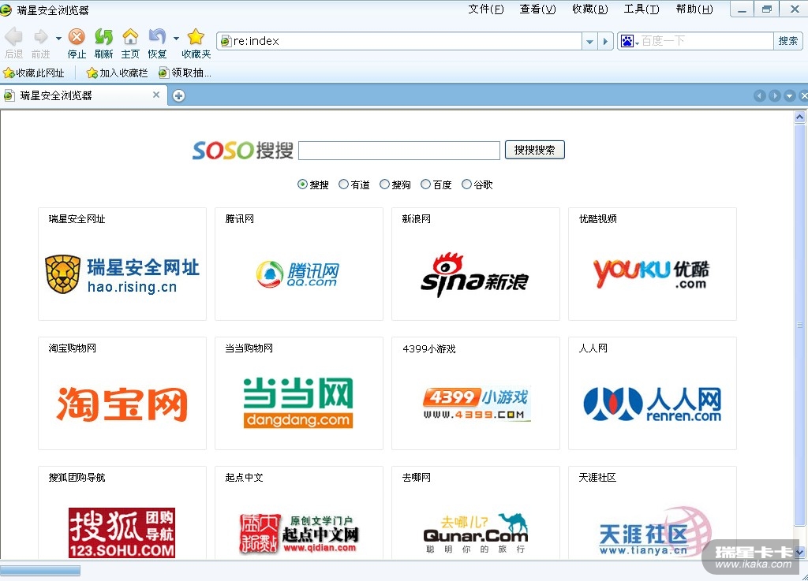The image size is (808, 581).
Task: Click 收藏此网址 bookmark button
Action: pos(34,73)
